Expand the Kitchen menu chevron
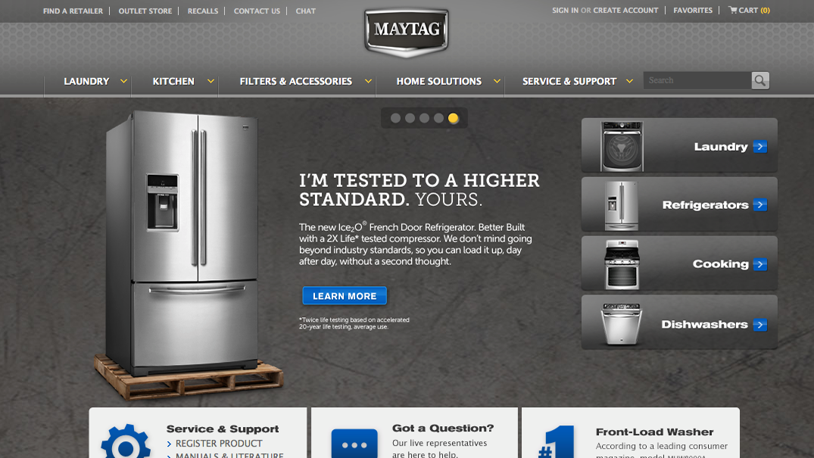 (x=211, y=81)
